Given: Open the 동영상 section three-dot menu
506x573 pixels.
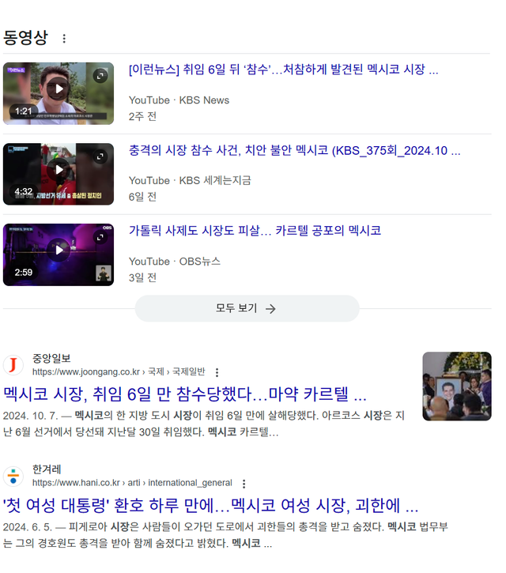Looking at the screenshot, I should coord(64,39).
